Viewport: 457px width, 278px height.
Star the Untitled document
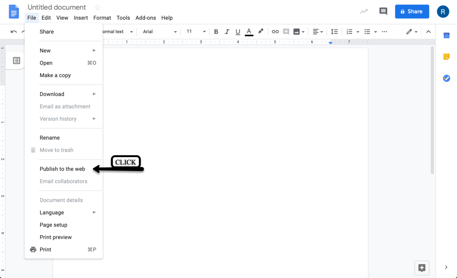click(98, 8)
